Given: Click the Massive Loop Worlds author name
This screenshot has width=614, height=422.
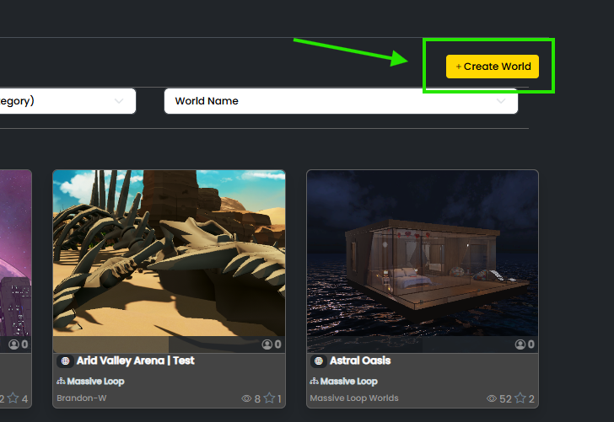Looking at the screenshot, I should click(354, 398).
